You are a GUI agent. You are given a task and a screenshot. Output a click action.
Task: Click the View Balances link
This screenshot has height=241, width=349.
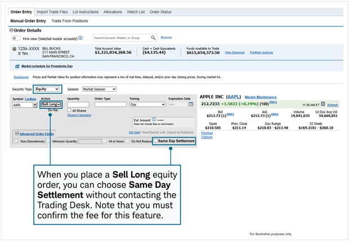coord(235,52)
